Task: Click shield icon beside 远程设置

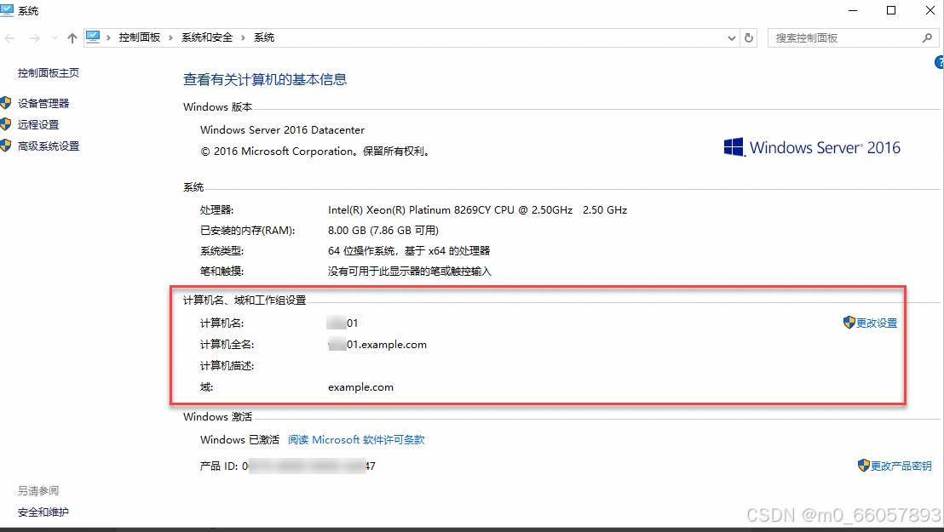Action: pos(6,124)
